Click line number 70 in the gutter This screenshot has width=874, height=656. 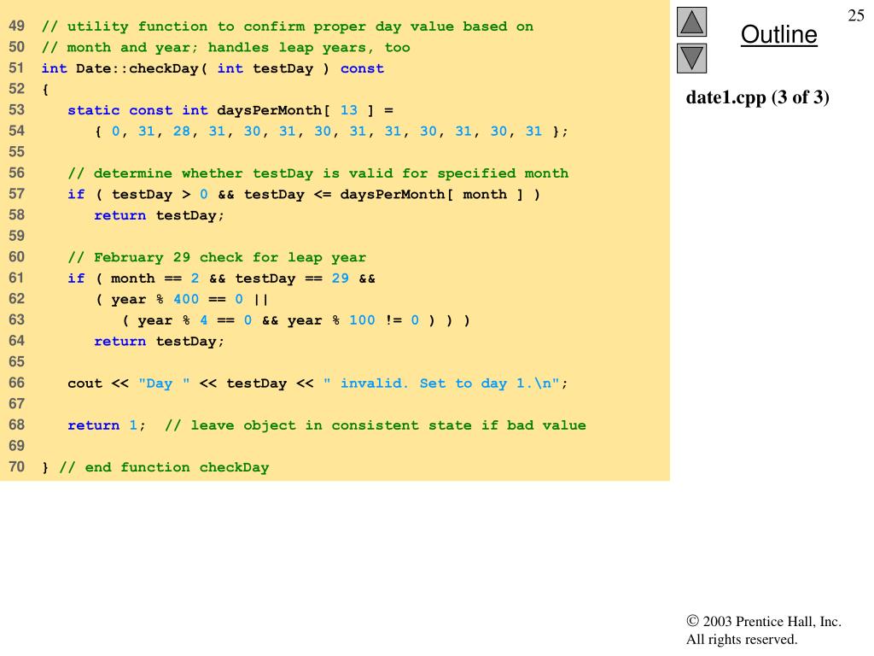tap(16, 467)
